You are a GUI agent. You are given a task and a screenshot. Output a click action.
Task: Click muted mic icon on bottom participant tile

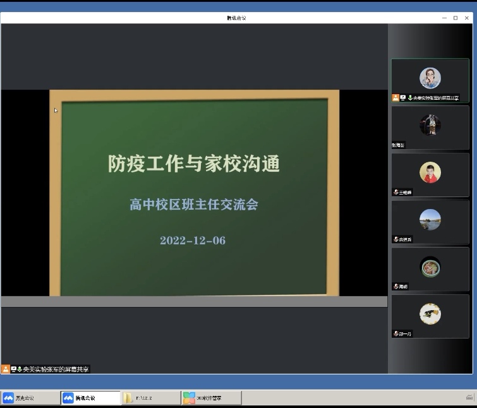[396, 333]
